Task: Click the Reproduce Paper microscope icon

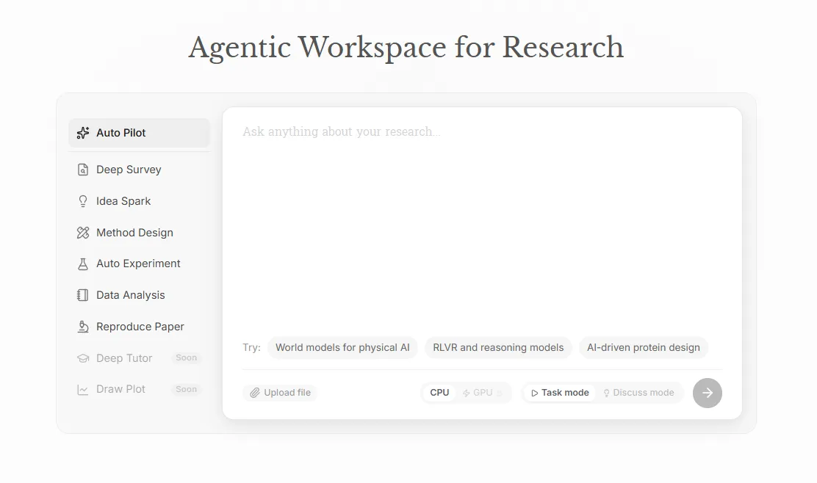Action: pyautogui.click(x=83, y=327)
